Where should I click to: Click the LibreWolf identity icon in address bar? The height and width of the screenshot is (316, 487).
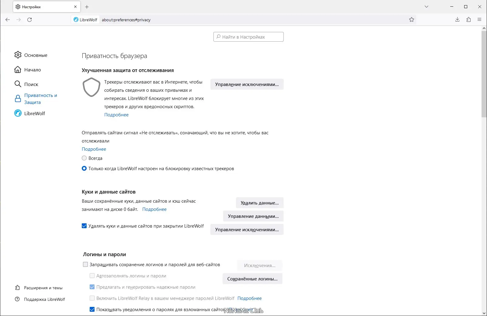point(76,20)
